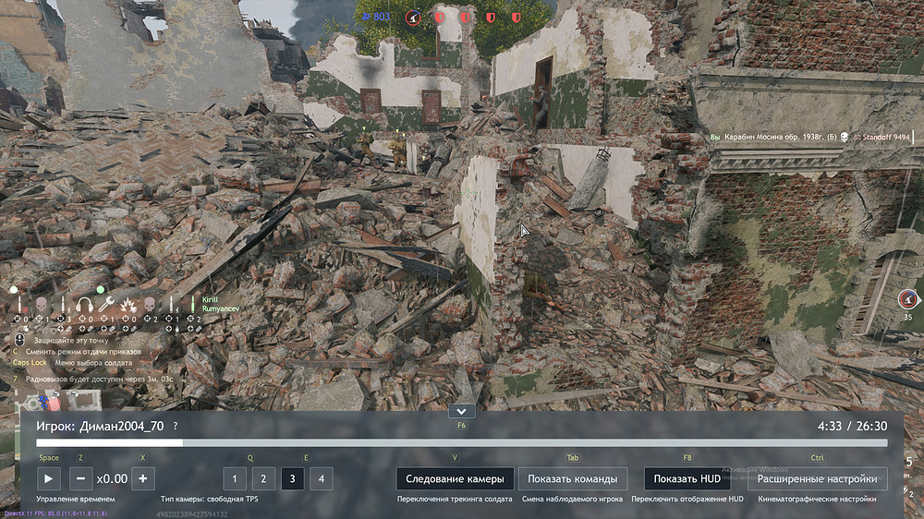
Task: Click Управление временем label
Action: pos(76,499)
